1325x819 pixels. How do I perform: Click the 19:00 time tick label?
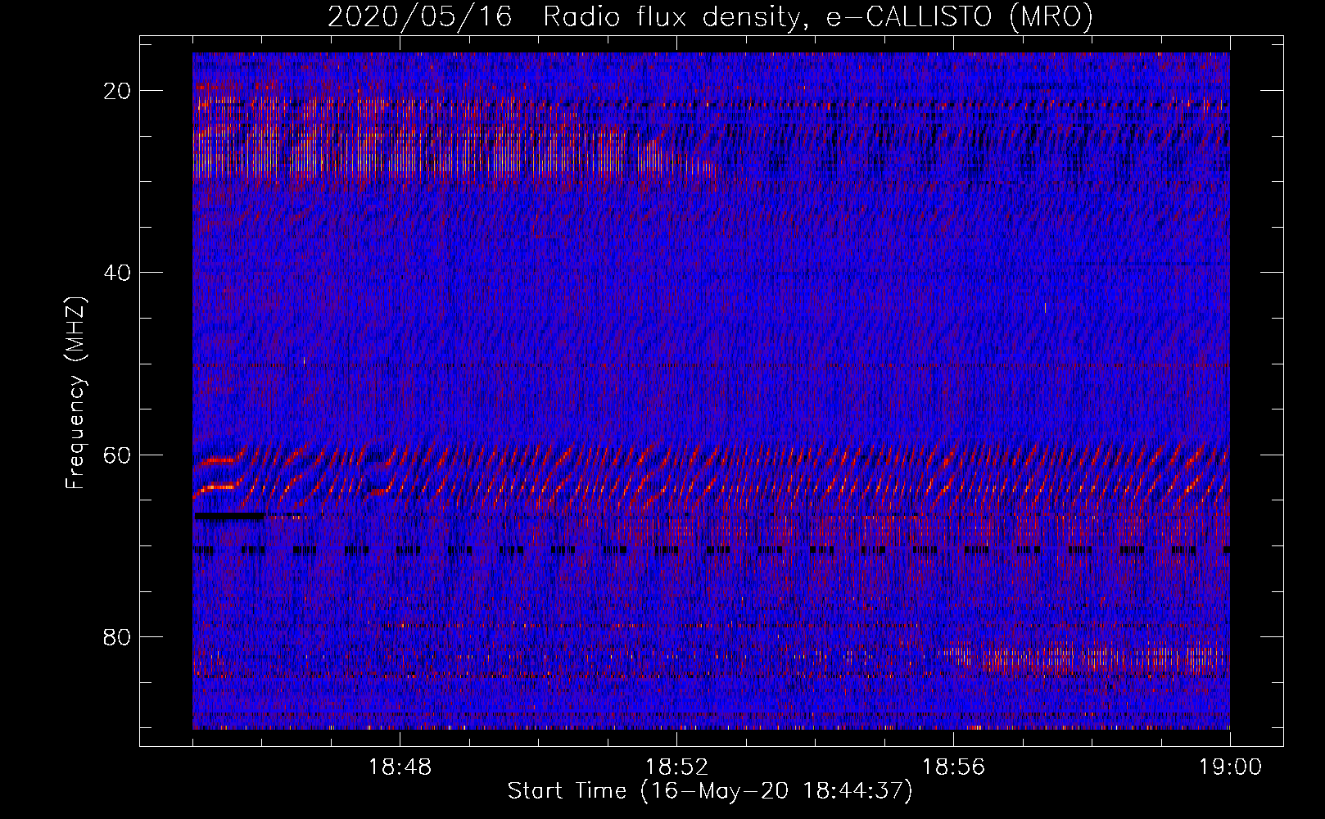pyautogui.click(x=1230, y=767)
